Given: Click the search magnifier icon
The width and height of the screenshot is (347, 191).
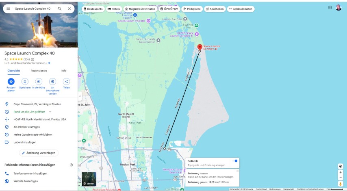Looking at the screenshot, I should click(x=60, y=9).
